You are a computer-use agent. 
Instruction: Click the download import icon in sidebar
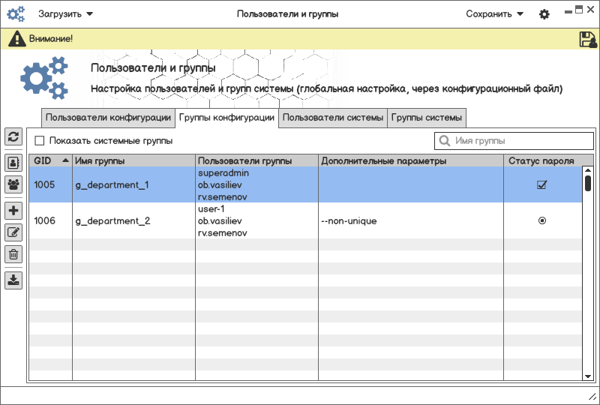[x=13, y=280]
